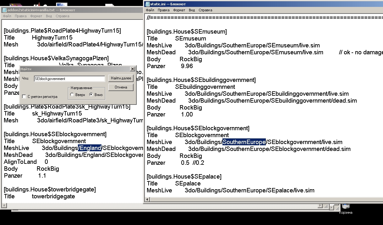Open Справка menu in static.ini window

pos(205,10)
